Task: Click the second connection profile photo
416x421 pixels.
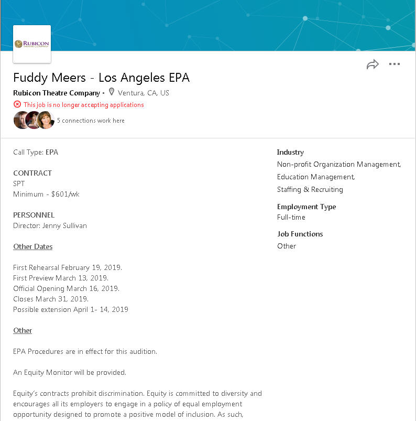Action: (x=32, y=120)
